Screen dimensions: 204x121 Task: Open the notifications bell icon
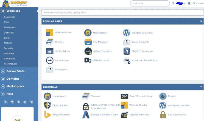tap(189, 3)
